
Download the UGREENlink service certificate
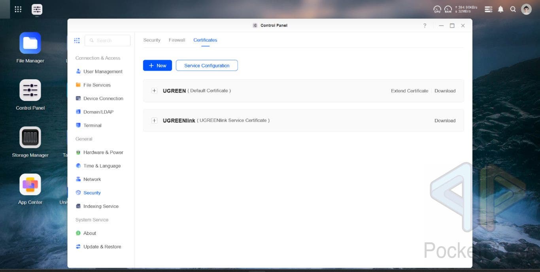(x=445, y=121)
